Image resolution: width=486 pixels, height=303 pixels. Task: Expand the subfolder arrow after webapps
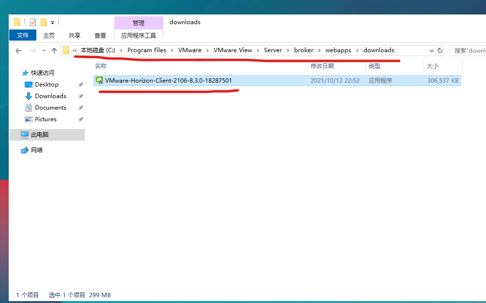click(x=357, y=50)
